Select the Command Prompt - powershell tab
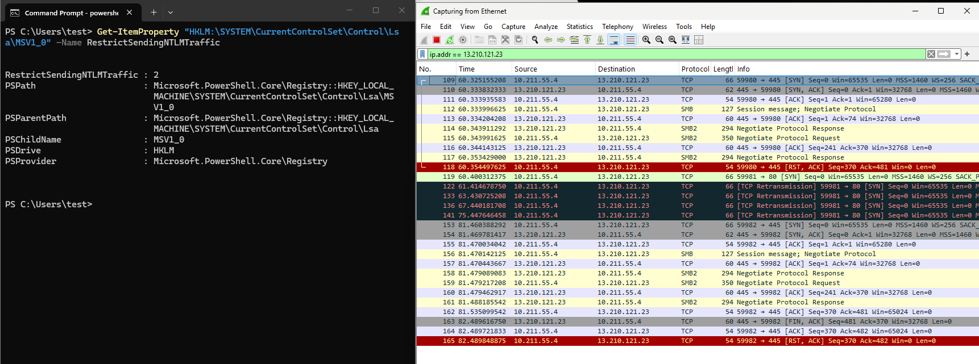Screen dimensions: 979x364 72,12
